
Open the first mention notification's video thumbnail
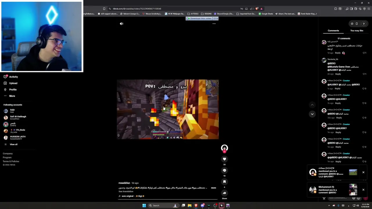coord(353,172)
